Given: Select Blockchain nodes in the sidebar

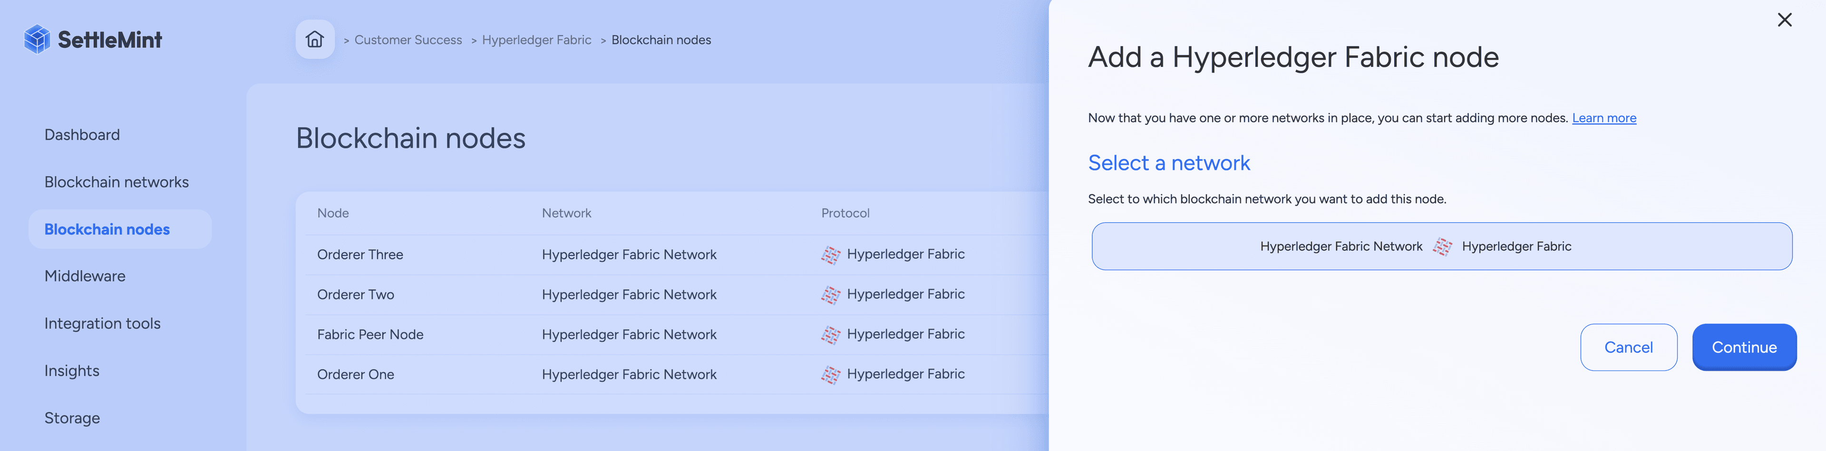Looking at the screenshot, I should pyautogui.click(x=120, y=229).
